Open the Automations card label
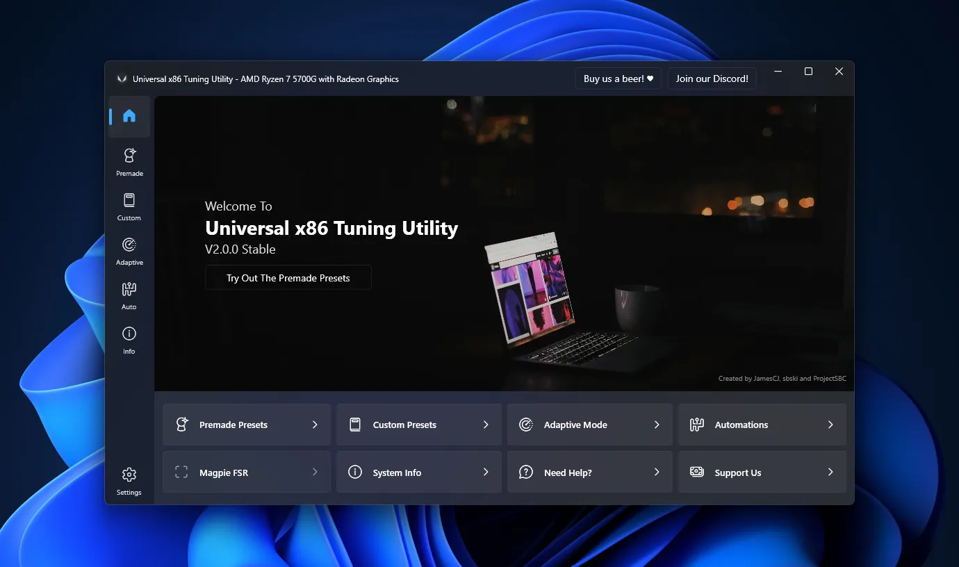The width and height of the screenshot is (959, 567). [741, 425]
